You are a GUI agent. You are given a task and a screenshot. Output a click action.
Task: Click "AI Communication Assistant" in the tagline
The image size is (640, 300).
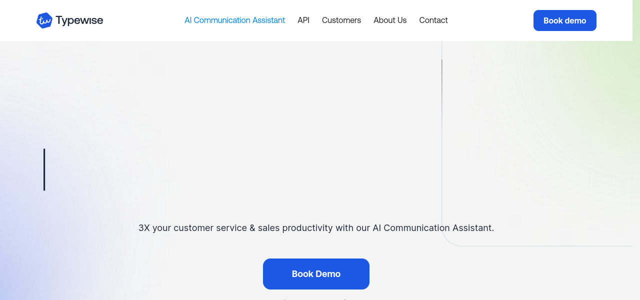tap(433, 228)
